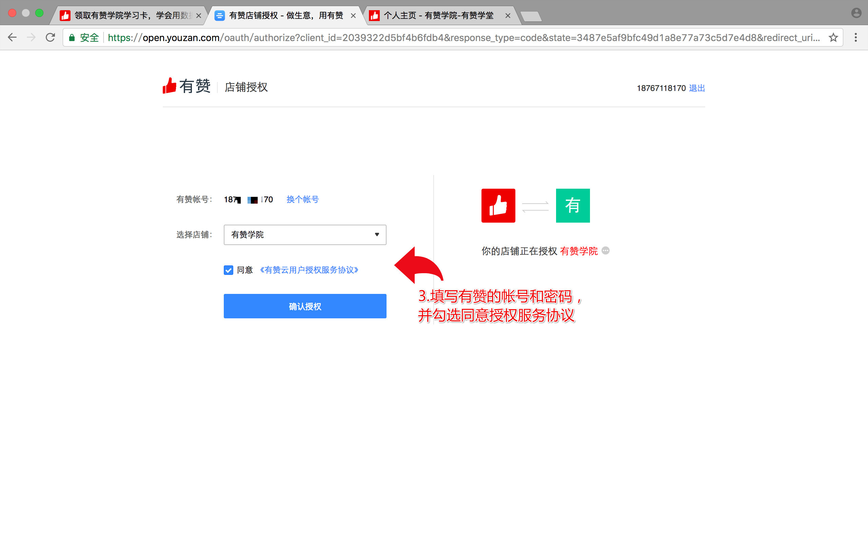The width and height of the screenshot is (868, 543).
Task: Click the browser back arrow
Action: (x=12, y=37)
